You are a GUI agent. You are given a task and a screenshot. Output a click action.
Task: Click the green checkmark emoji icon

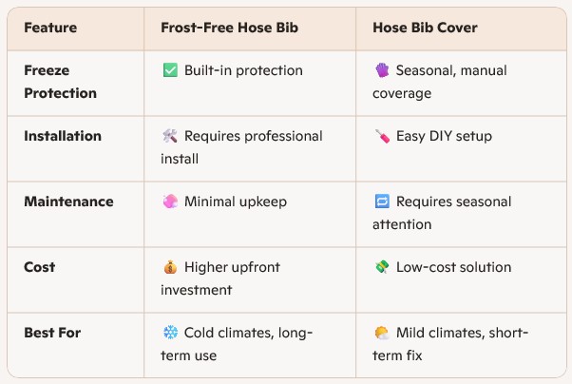[171, 71]
